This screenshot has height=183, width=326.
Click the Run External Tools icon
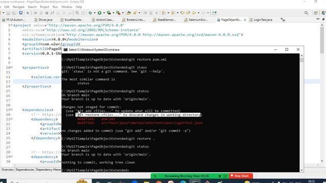click(118, 13)
